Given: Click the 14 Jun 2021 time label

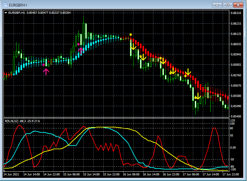Looking at the screenshot, I should click(x=11, y=174).
